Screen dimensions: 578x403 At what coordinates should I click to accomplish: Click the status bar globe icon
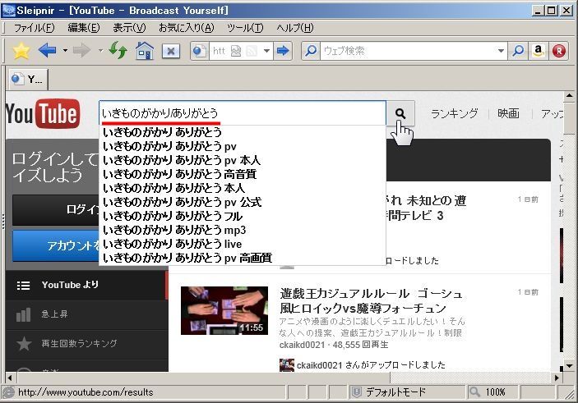point(8,392)
